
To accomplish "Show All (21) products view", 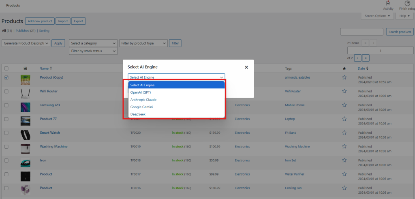I will tap(7, 31).
